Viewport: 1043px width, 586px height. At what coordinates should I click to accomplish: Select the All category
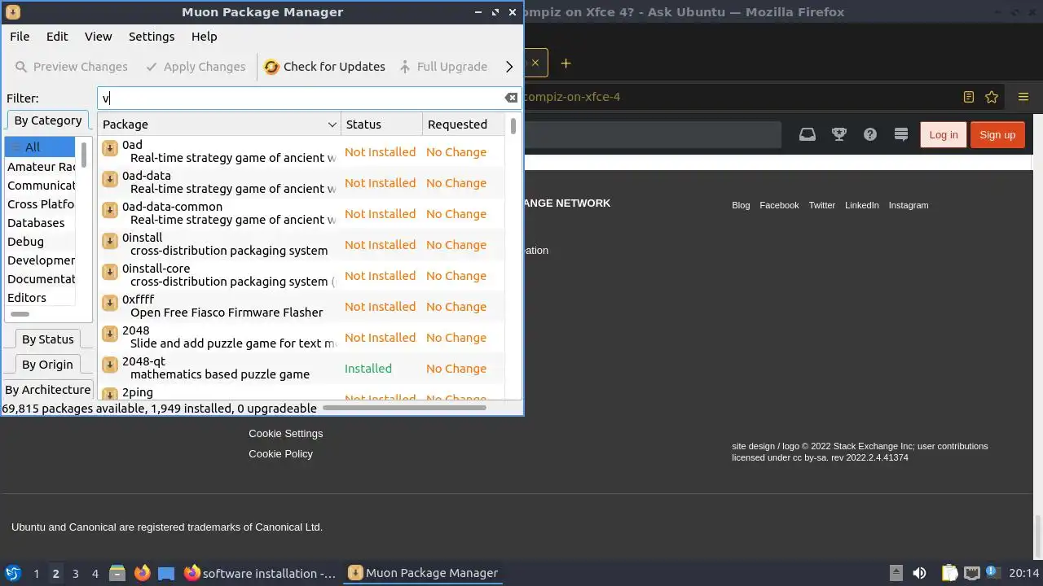[40, 147]
